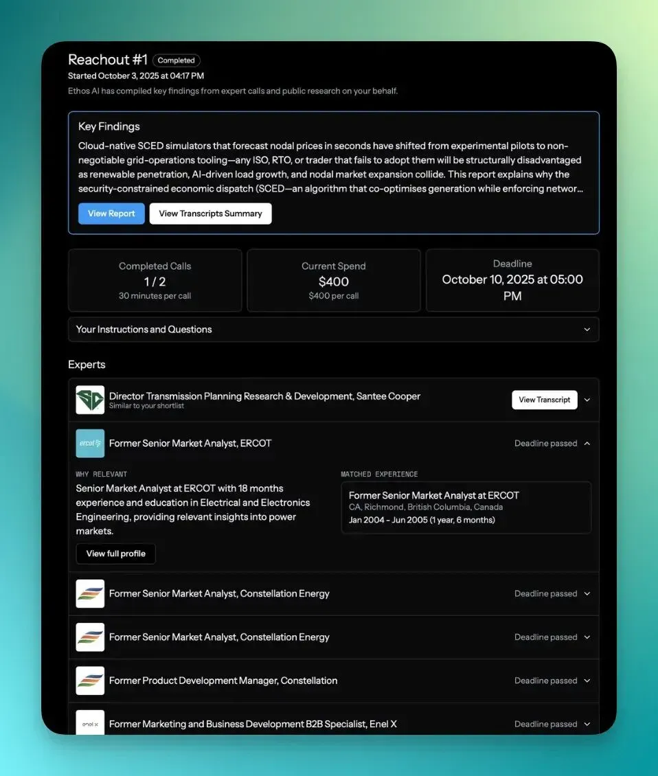Expand the Santee Cooper expert chevron
Screen dimensions: 658x776
587,400
